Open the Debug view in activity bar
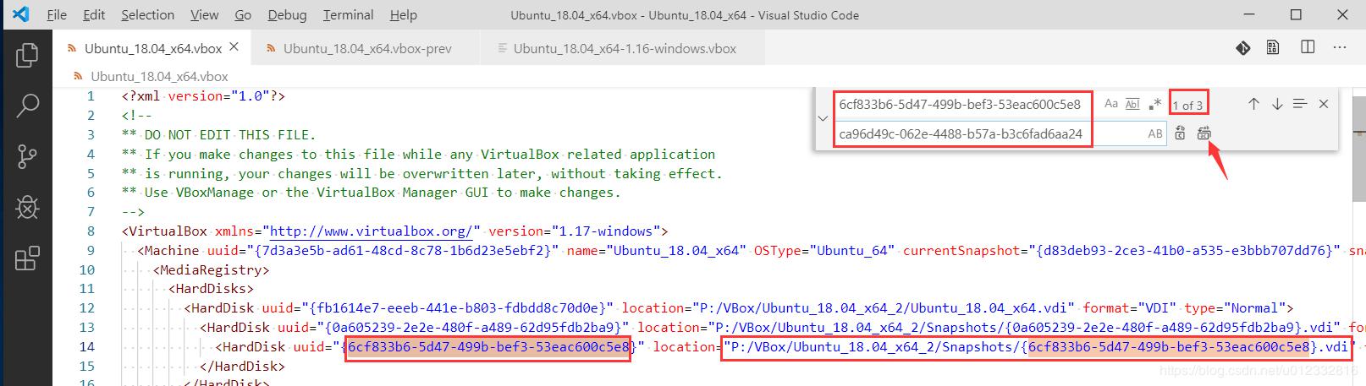This screenshot has height=386, width=1366. 27,207
